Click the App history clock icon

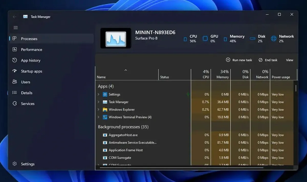coord(15,60)
